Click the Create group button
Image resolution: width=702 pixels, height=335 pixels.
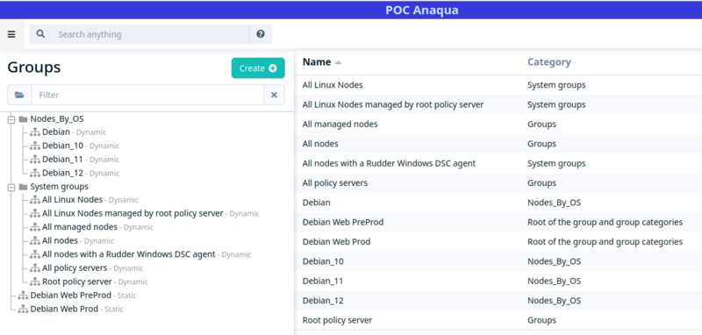click(258, 68)
